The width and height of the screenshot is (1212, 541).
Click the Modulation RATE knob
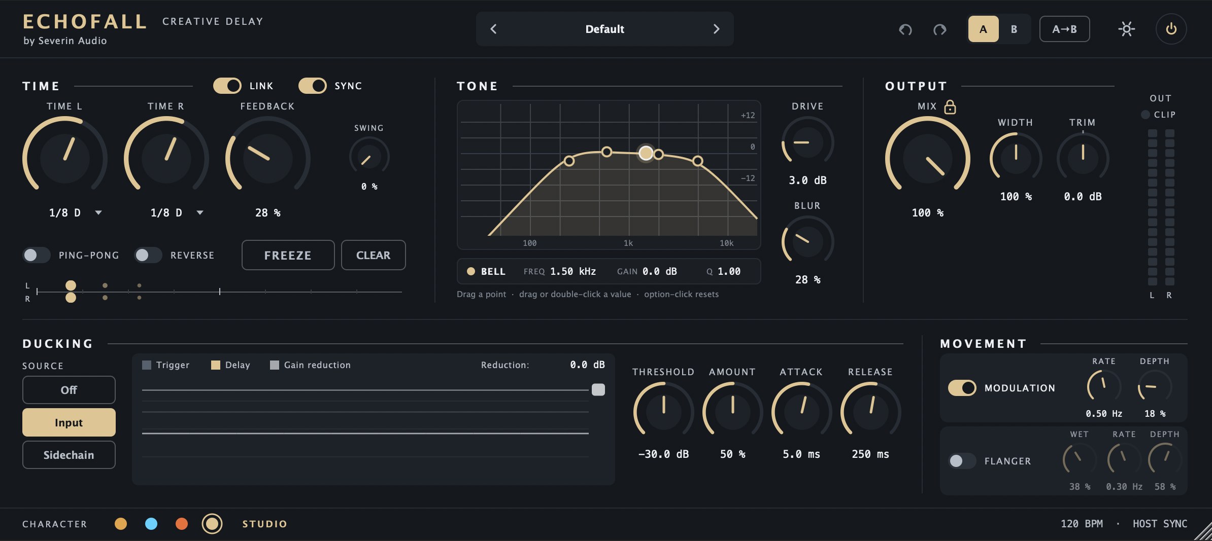[x=1104, y=388]
